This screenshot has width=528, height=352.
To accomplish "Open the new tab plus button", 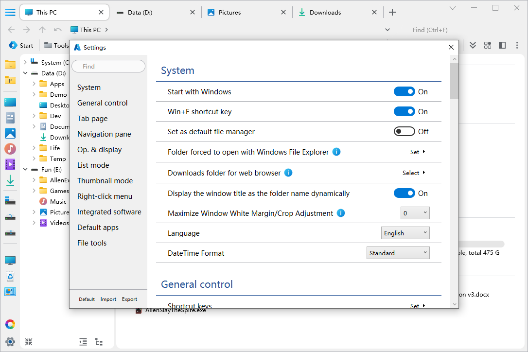I will 392,12.
